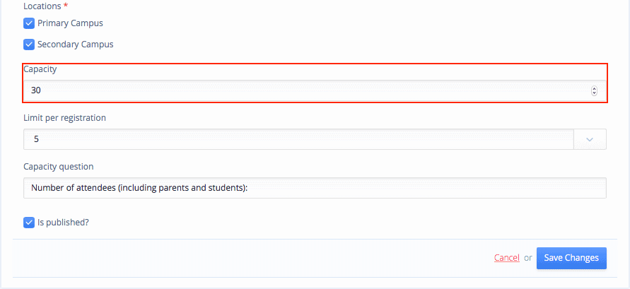Increase Capacity with the up stepper arrow

pyautogui.click(x=594, y=88)
